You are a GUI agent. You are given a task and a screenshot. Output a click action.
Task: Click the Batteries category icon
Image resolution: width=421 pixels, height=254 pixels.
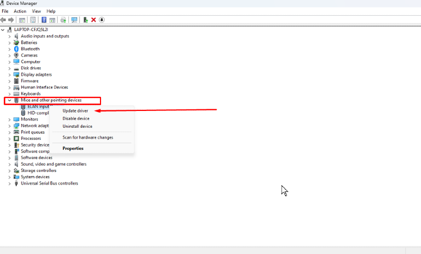pyautogui.click(x=16, y=43)
